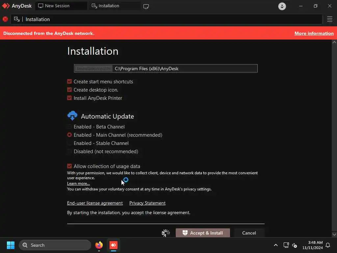Click the loading spinner beside Accept & Install

point(166,233)
